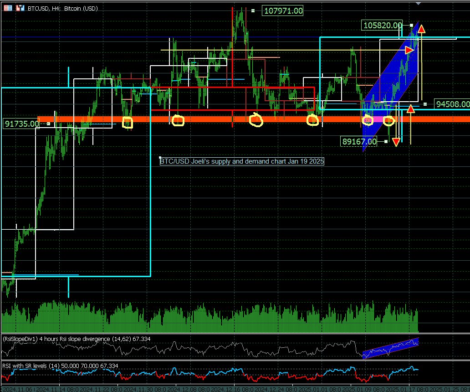Select the yellow circle over the pink highlight
Viewport: 470px width, 392px height.
click(x=368, y=121)
